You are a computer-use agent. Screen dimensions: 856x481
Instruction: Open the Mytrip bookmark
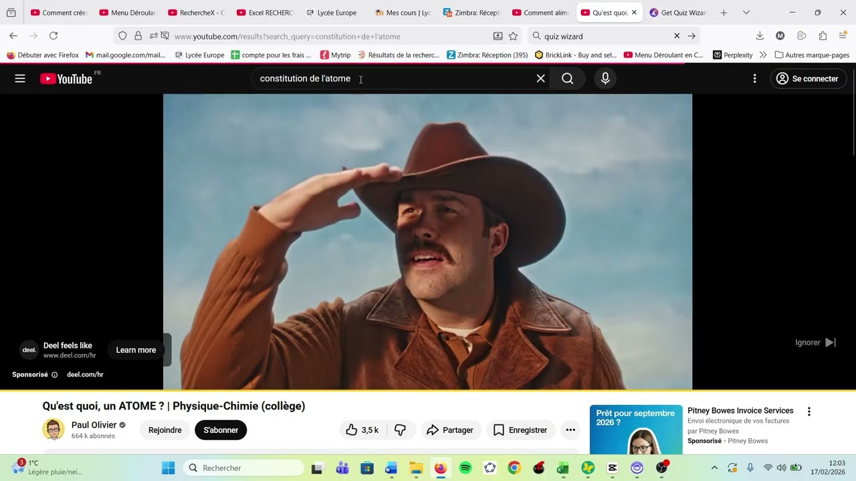click(335, 55)
